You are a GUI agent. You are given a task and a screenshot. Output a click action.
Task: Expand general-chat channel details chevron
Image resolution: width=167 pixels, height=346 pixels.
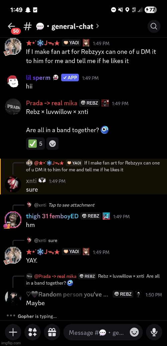(97, 26)
